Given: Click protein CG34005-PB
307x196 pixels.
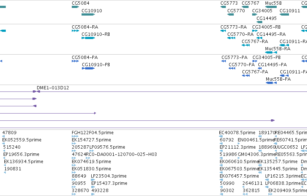Looking at the screenshot, I should point(255,61).
